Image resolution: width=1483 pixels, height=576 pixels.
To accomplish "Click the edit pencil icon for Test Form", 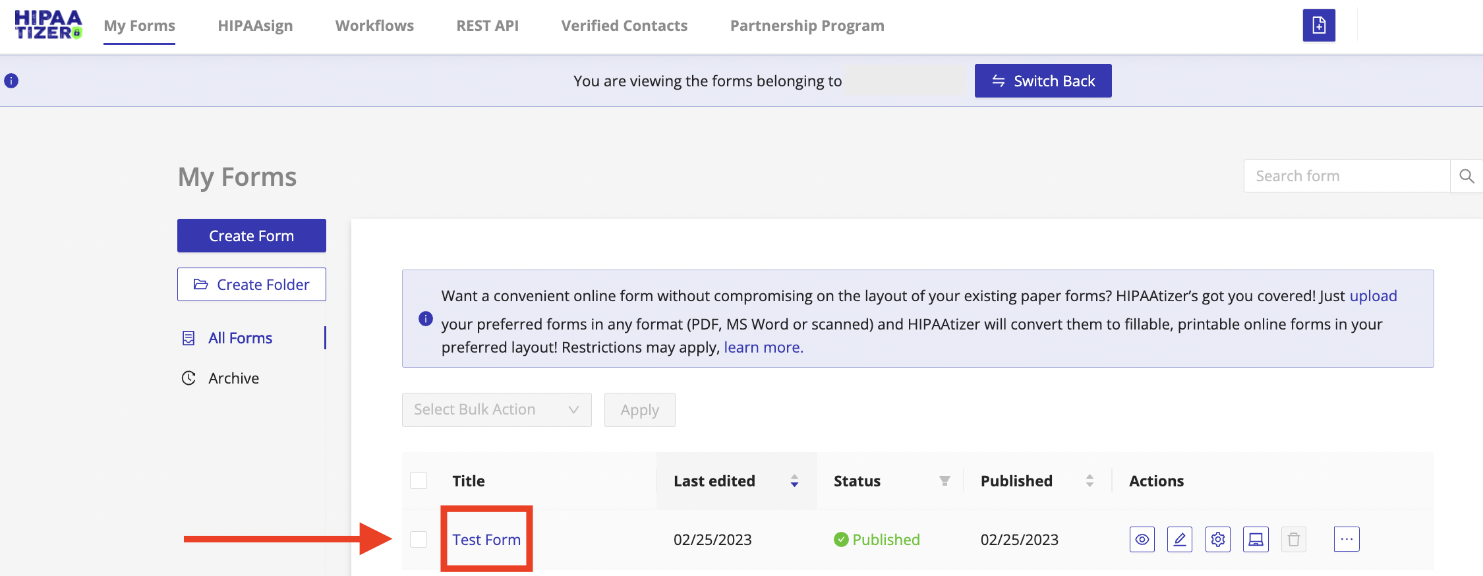I will [x=1179, y=540].
